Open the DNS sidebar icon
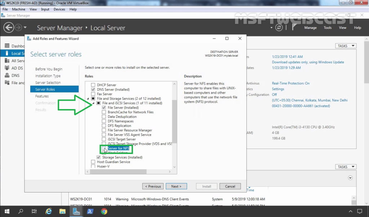 click(7, 76)
